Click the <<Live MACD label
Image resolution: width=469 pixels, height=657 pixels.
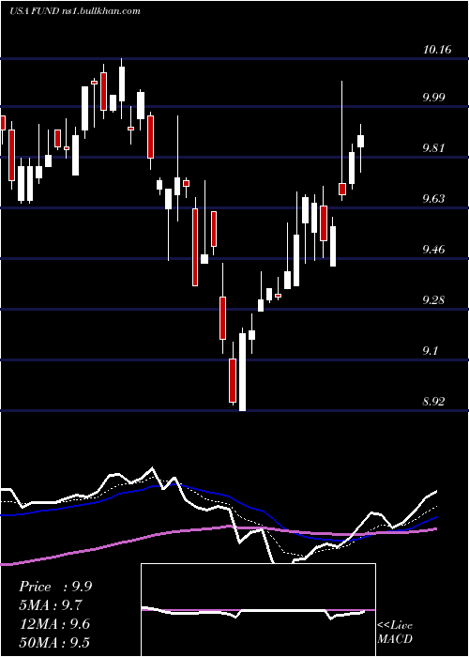click(395, 632)
